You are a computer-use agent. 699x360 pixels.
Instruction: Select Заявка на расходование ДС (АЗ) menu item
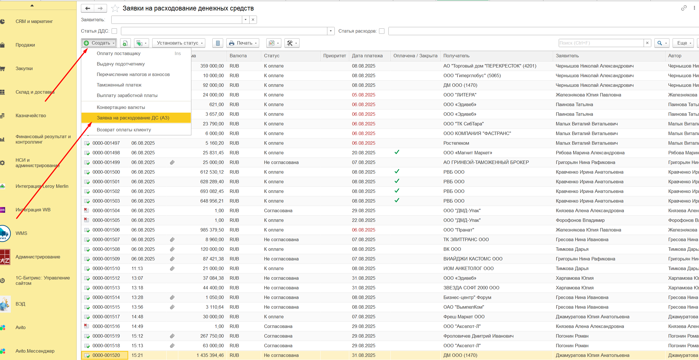pyautogui.click(x=133, y=118)
